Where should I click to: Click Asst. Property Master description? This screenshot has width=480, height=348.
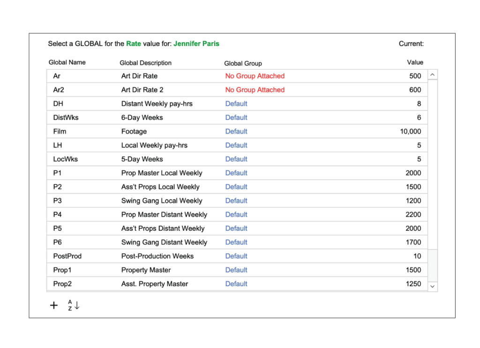pyautogui.click(x=155, y=284)
